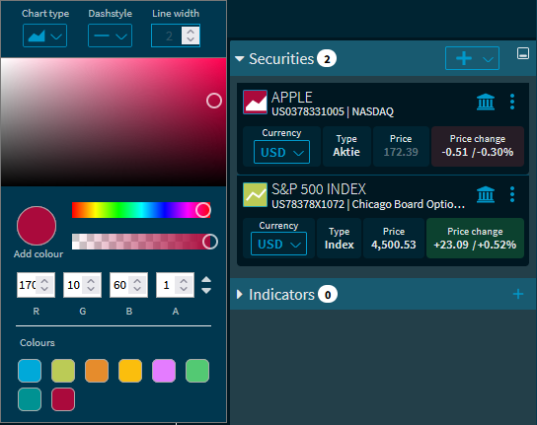
Task: Open S&P 500 INDEX three-dot menu
Action: (512, 194)
